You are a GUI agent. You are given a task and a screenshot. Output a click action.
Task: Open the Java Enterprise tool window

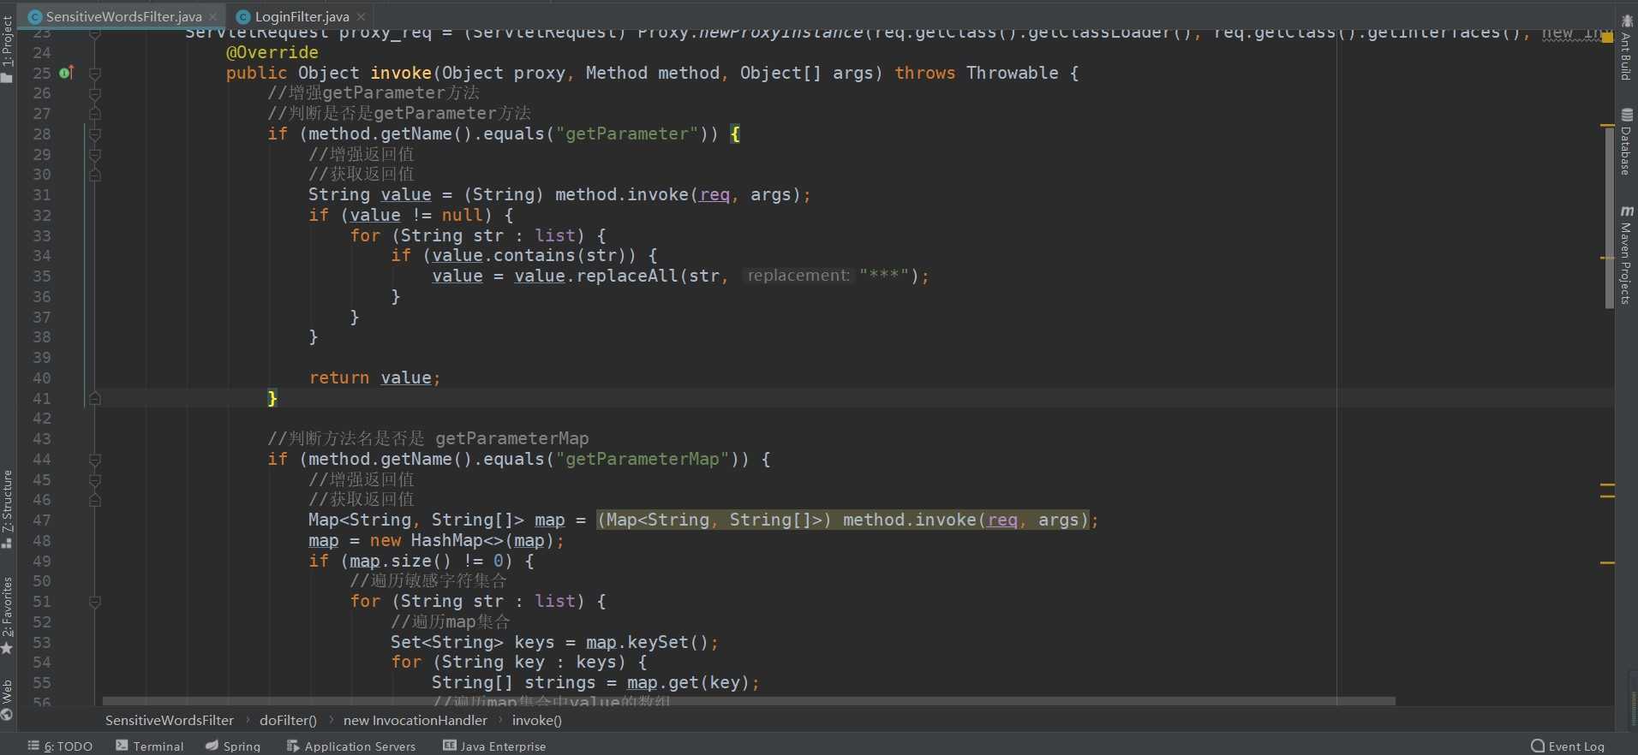(x=494, y=746)
